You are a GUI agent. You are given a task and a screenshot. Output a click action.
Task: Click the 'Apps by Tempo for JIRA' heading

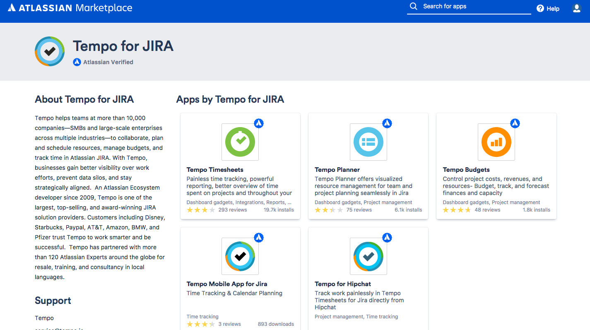(230, 99)
